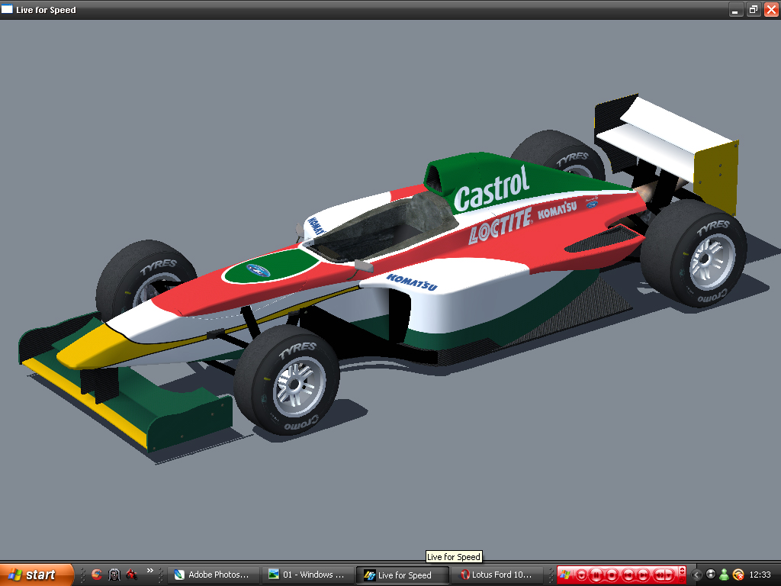
Task: Minimize the Live for Speed window
Action: click(736, 9)
